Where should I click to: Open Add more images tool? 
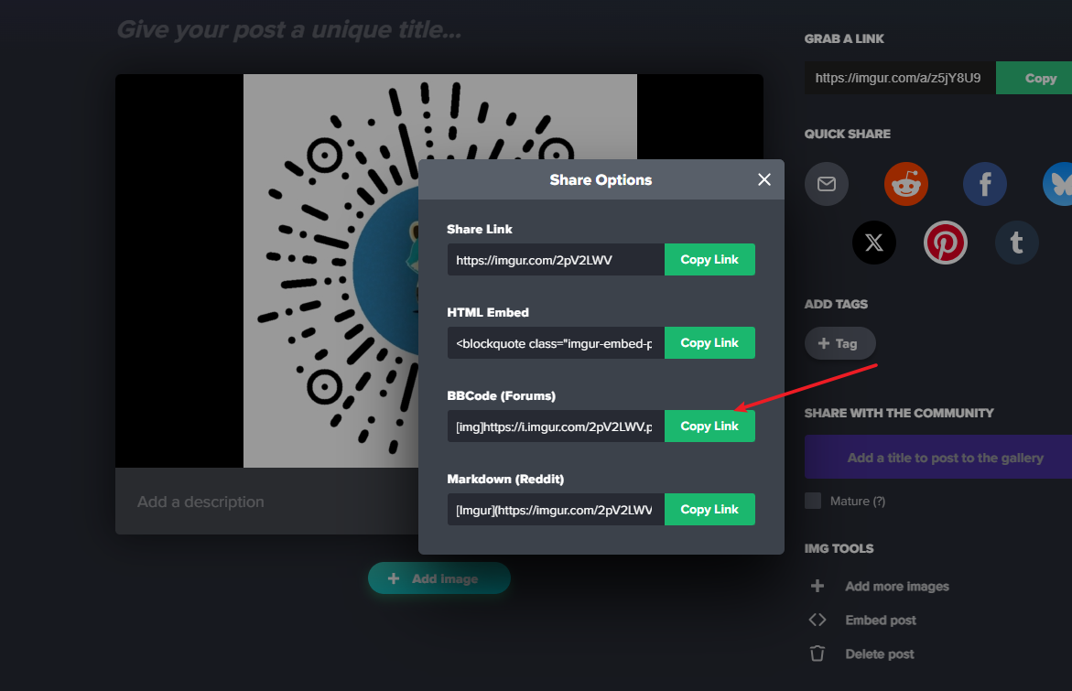pos(896,586)
